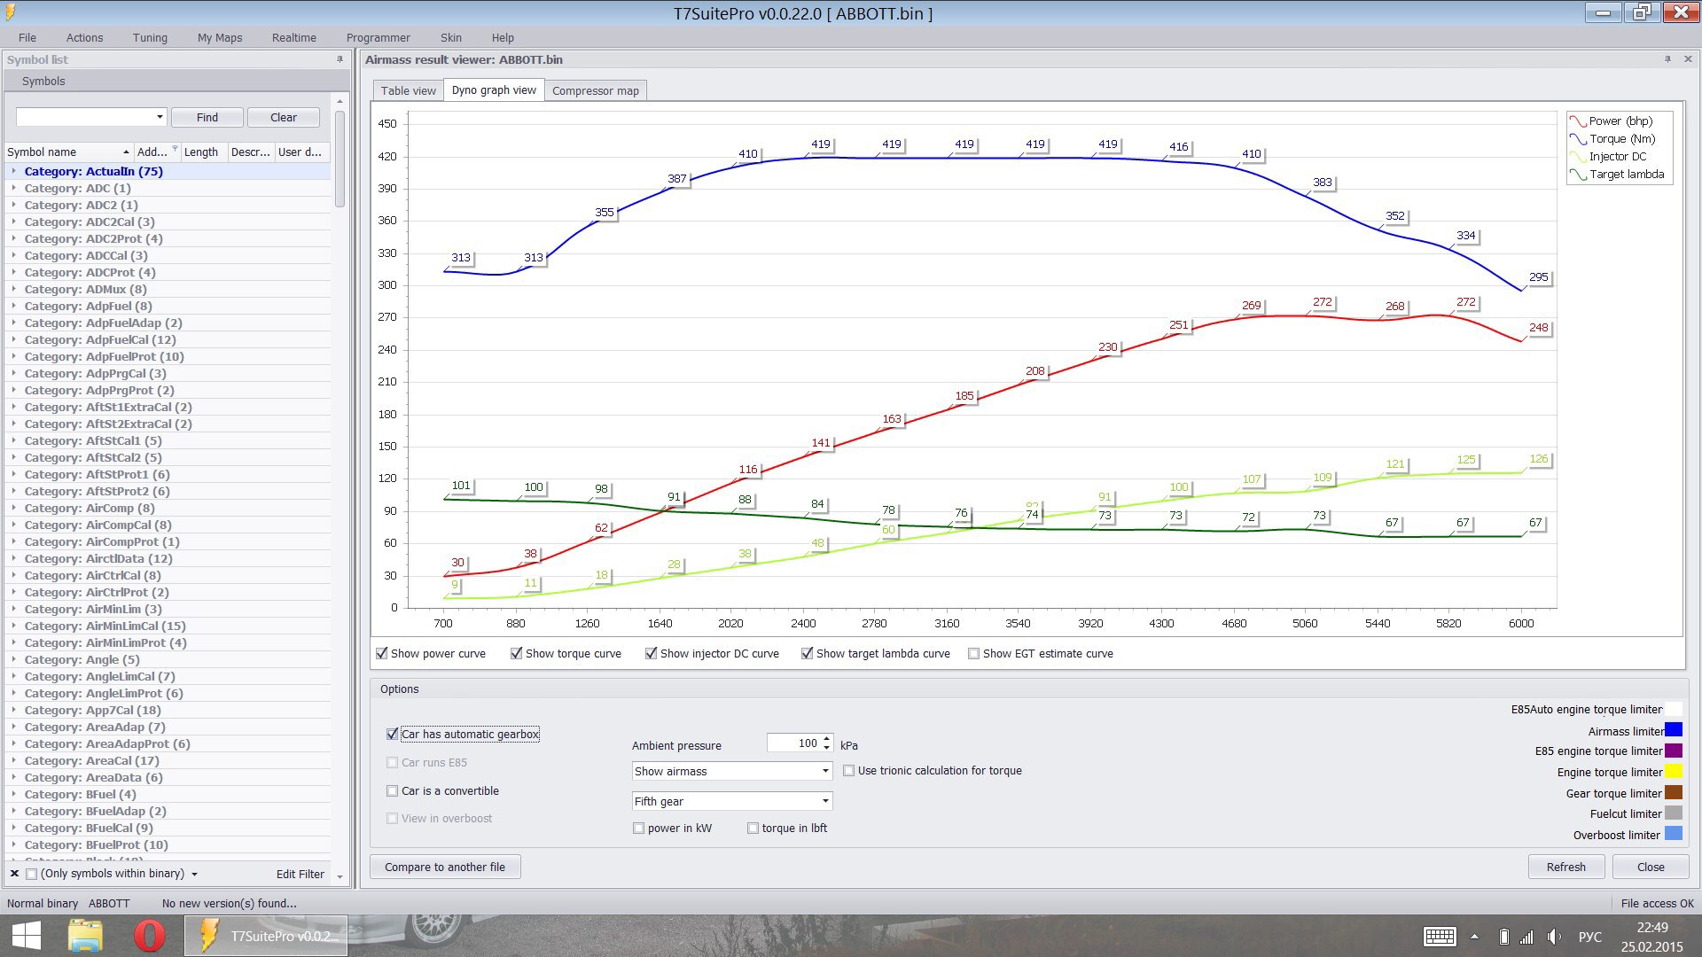Clear filter with the X icon
This screenshot has width=1702, height=957.
[14, 874]
